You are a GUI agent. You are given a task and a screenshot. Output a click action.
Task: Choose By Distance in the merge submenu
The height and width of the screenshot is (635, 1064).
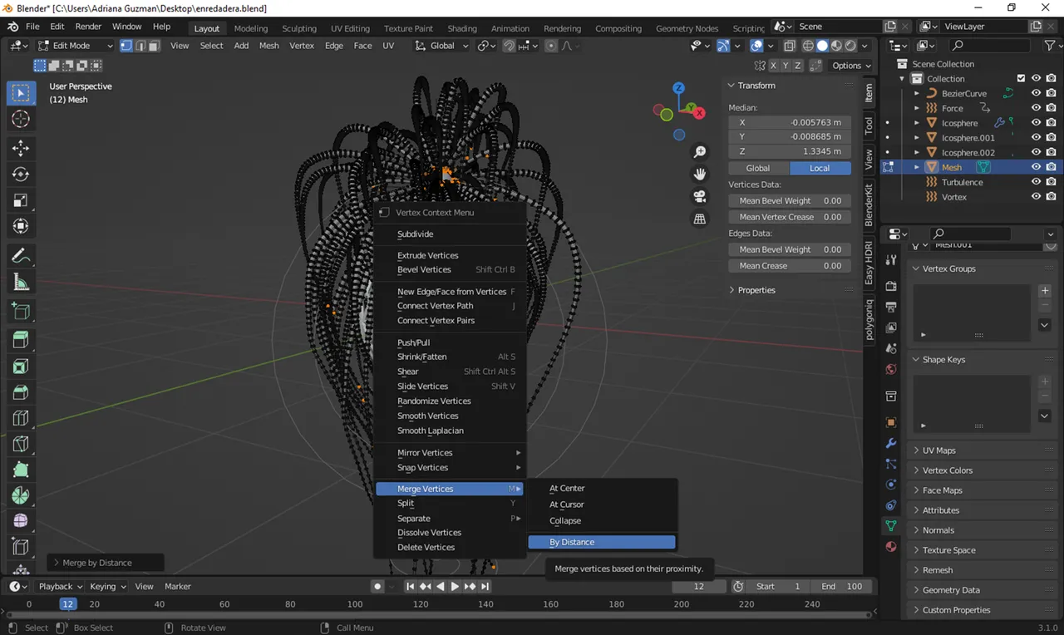click(x=602, y=542)
